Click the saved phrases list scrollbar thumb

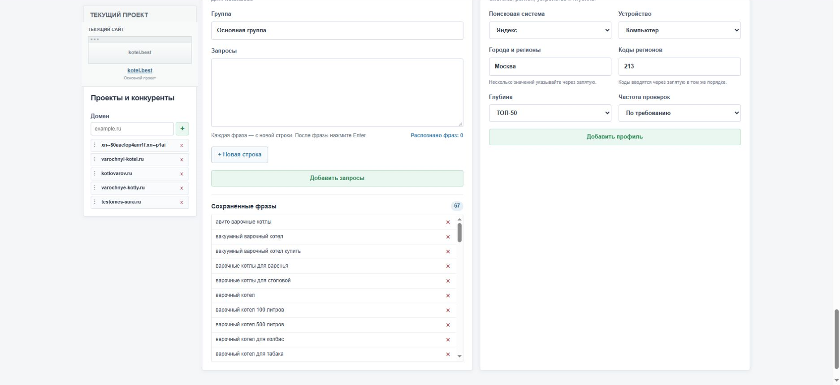(x=459, y=233)
